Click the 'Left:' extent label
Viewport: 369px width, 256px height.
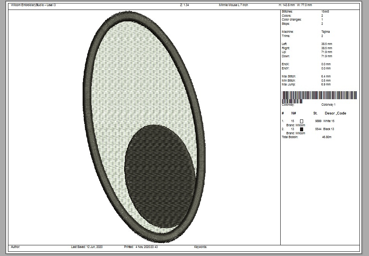point(284,44)
